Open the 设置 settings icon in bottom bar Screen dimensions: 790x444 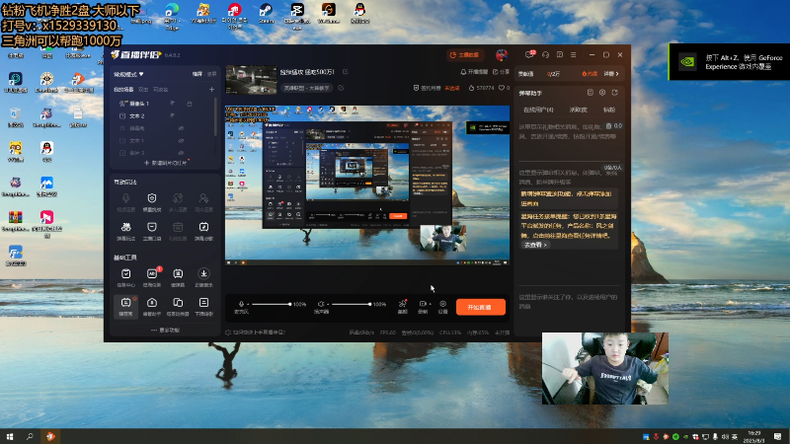click(442, 304)
